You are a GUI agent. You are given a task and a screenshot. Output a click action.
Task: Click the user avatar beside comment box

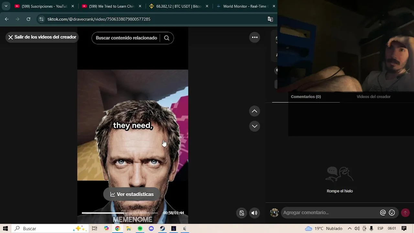click(x=274, y=213)
